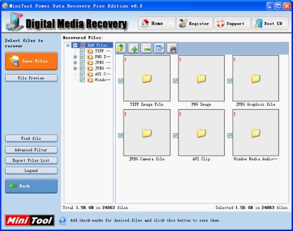The height and width of the screenshot is (231, 293).
Task: Uncheck the Window Media Audio thumbnail checkbox
Action: [230, 135]
